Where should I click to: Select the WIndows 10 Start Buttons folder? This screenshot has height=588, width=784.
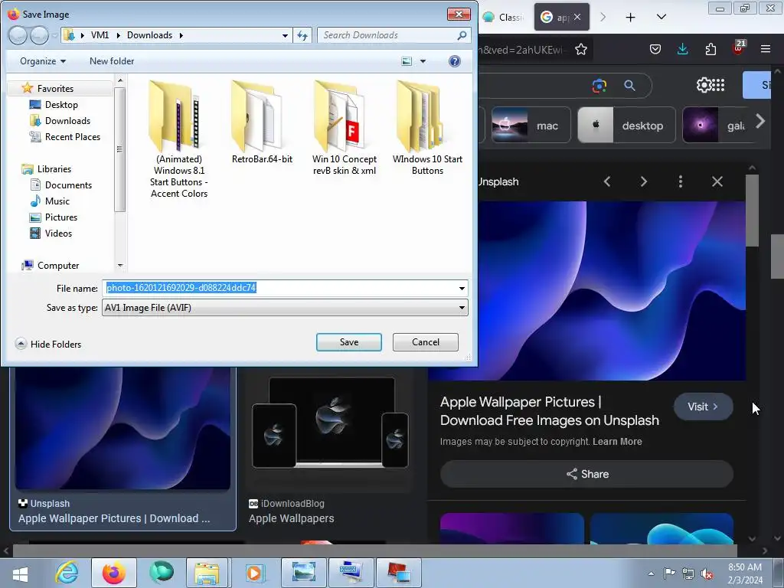427,128
